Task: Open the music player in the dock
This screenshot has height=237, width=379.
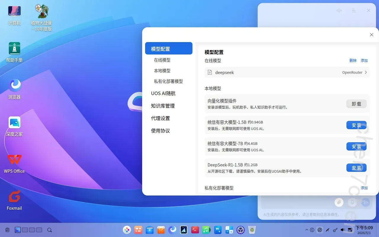Action: 206,230
